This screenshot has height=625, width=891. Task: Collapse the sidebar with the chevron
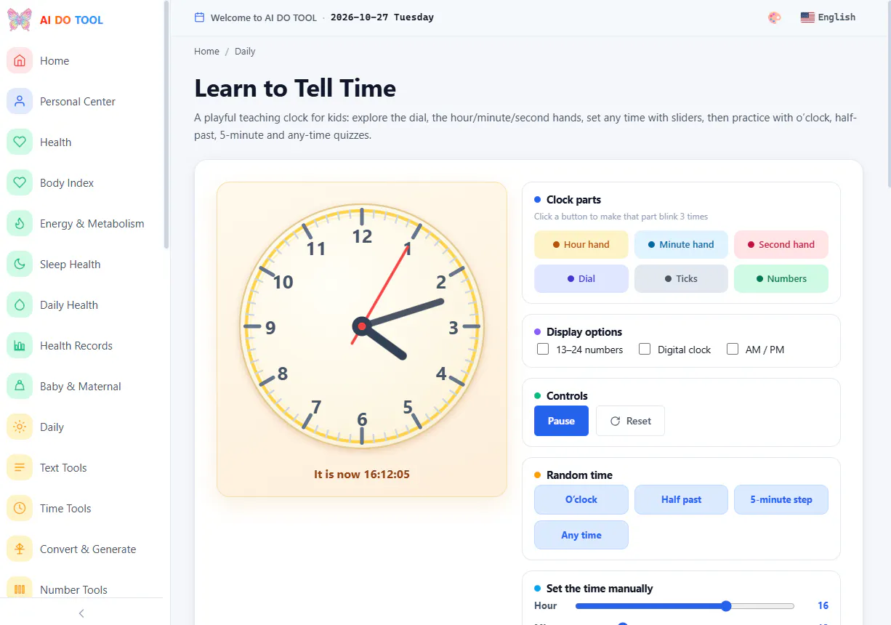[81, 613]
